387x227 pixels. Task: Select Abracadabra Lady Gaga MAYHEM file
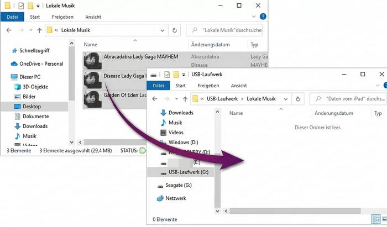[x=140, y=57]
